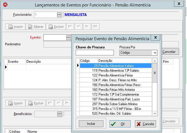This screenshot has height=133, width=187.
Task: Click Código column header in beneficiary grid
Action: pos(18,131)
